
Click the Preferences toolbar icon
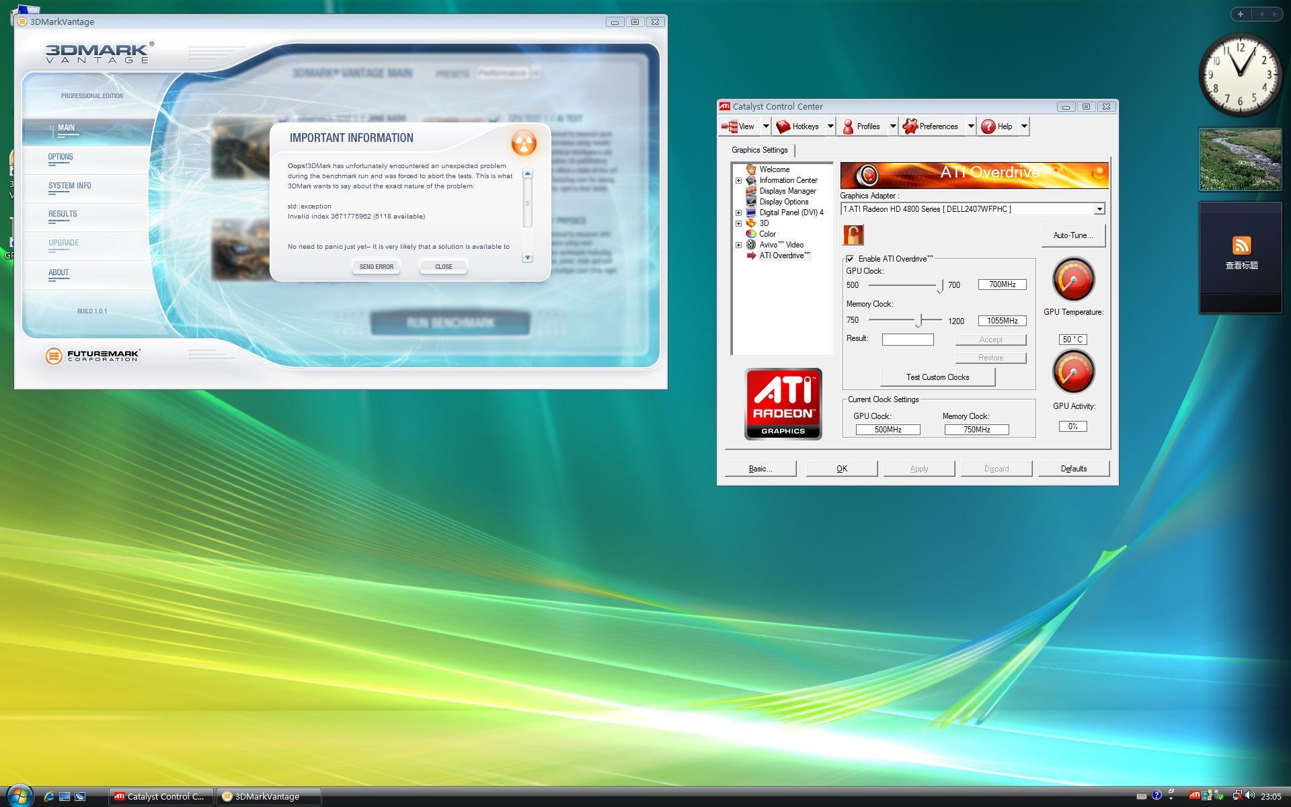pyautogui.click(x=910, y=126)
